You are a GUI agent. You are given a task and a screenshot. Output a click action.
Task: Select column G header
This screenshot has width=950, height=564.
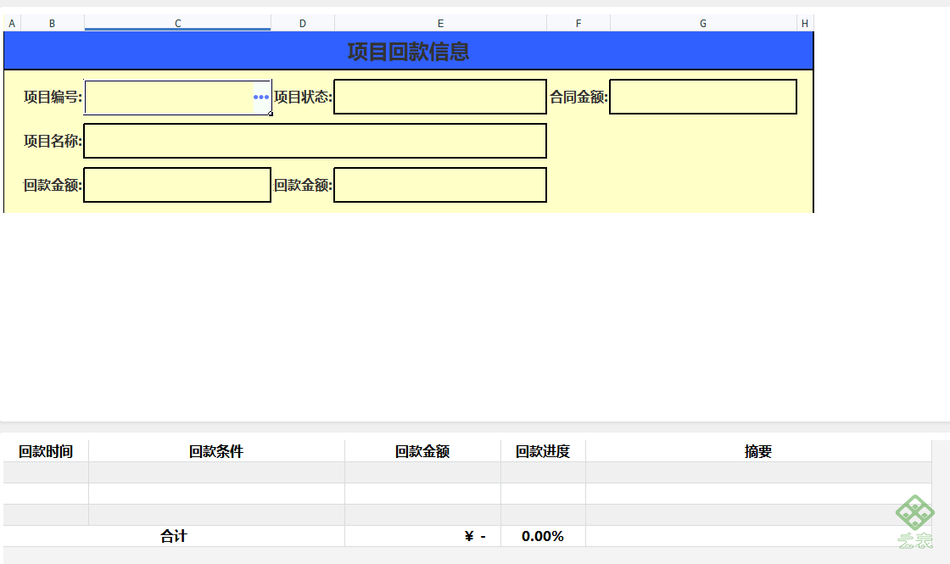703,23
